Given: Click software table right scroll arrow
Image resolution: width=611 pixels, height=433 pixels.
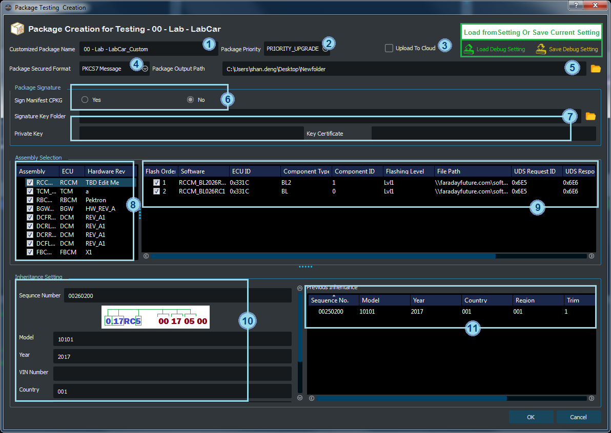Looking at the screenshot, I should pyautogui.click(x=592, y=256).
